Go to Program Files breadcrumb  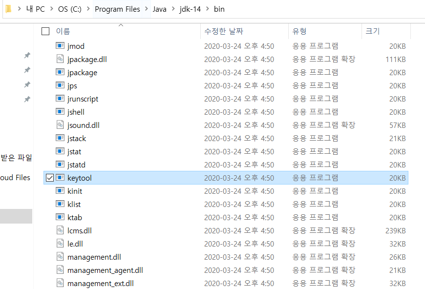pos(117,9)
